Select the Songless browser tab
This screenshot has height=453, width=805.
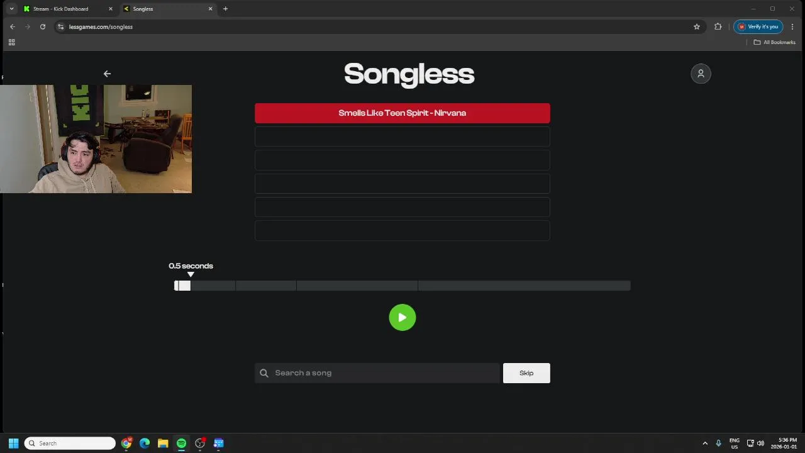pos(167,9)
